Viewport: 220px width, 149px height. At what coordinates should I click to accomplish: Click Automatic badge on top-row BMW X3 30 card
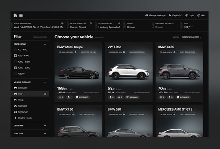183,97
